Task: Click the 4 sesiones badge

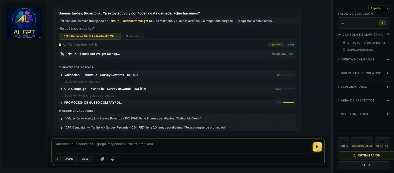Action: [276, 44]
